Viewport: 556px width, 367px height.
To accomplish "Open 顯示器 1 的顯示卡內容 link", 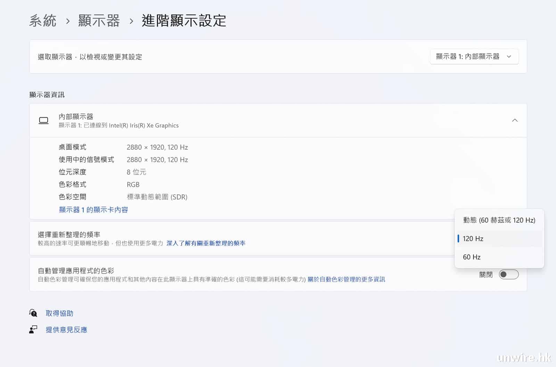I will pyautogui.click(x=93, y=210).
